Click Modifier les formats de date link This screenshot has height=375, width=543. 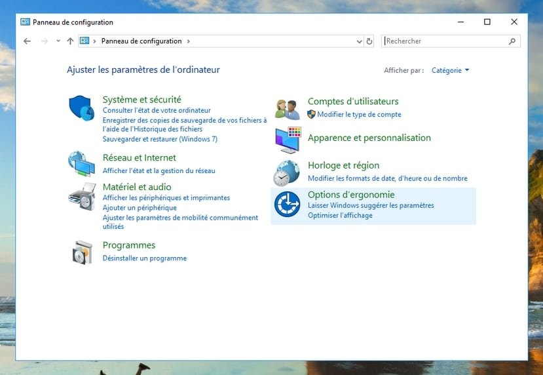click(x=388, y=178)
